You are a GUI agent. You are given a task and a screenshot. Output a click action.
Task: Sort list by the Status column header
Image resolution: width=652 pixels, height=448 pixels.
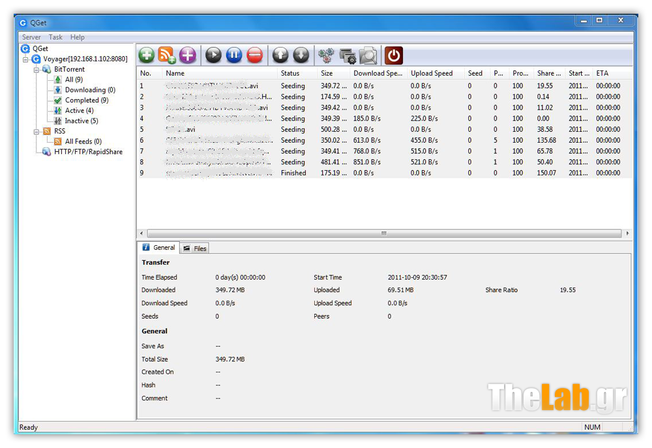pyautogui.click(x=290, y=74)
